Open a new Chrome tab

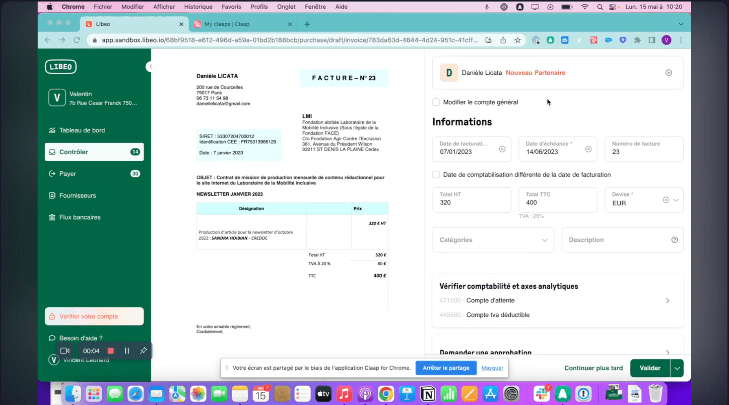[x=307, y=24]
